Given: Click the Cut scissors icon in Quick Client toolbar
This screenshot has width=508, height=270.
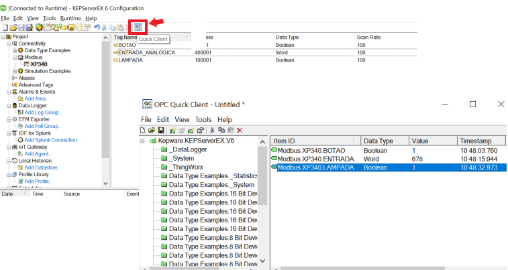Looking at the screenshot, I should [212, 130].
